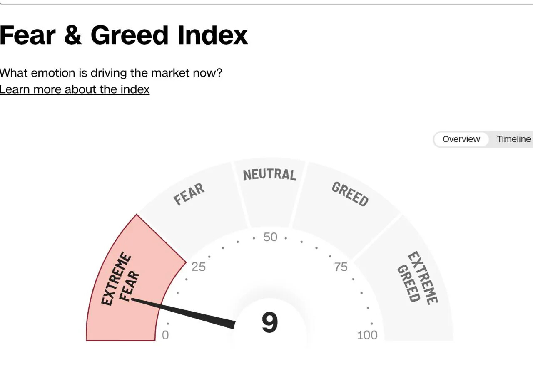The image size is (533, 366).
Task: Click the tick dot immediately right of 50
Action: tap(286, 239)
